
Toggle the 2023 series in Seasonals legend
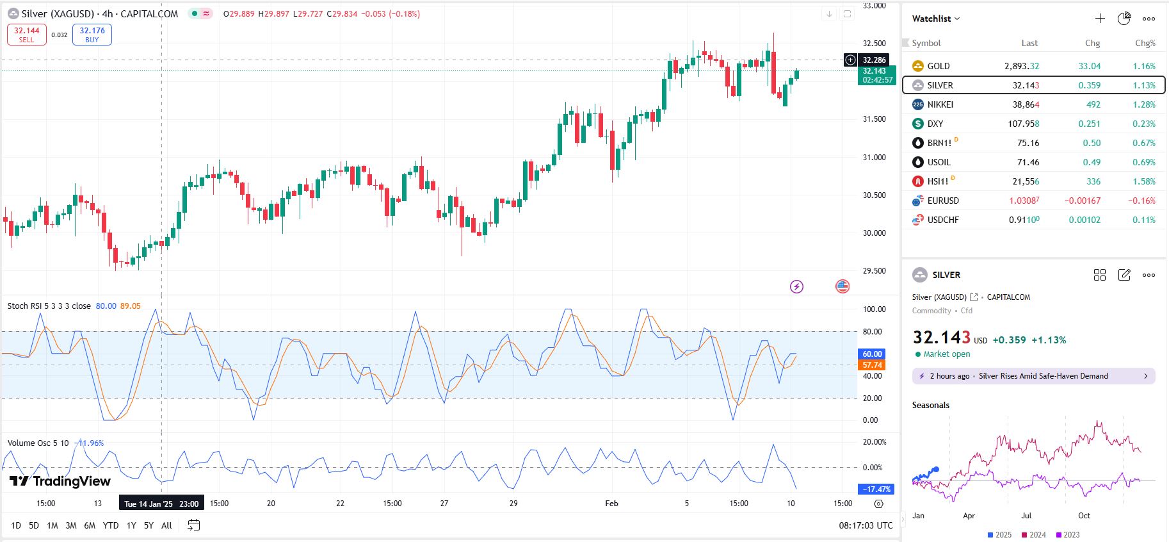coord(1067,535)
